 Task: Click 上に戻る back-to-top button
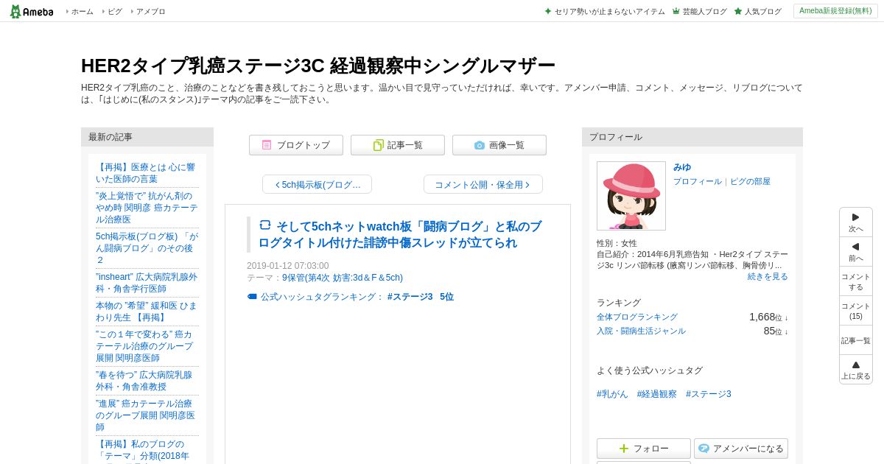(856, 370)
